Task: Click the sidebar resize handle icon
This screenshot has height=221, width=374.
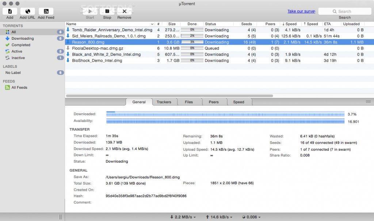Action: (60, 217)
